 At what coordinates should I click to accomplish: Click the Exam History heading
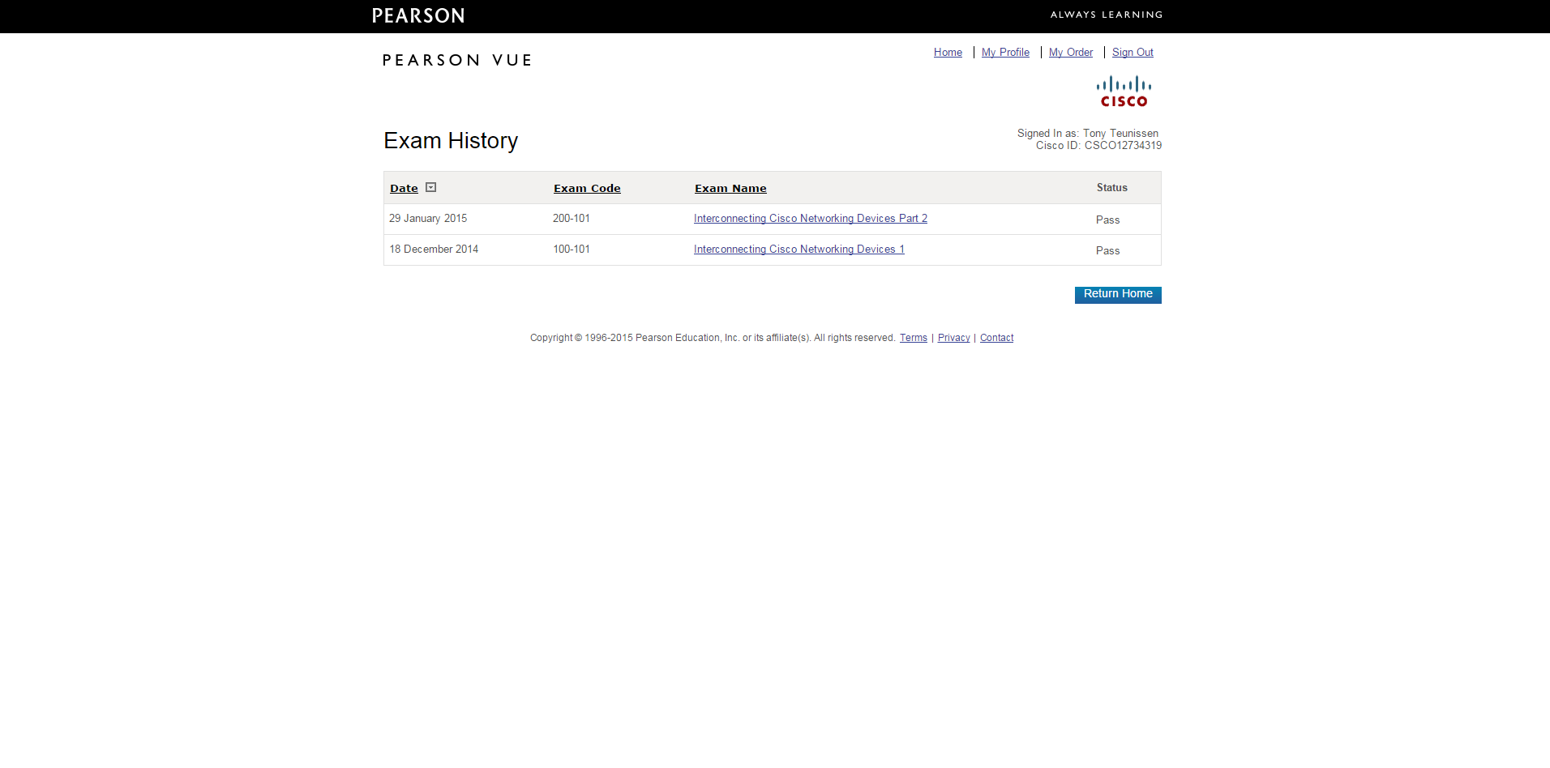(x=451, y=141)
